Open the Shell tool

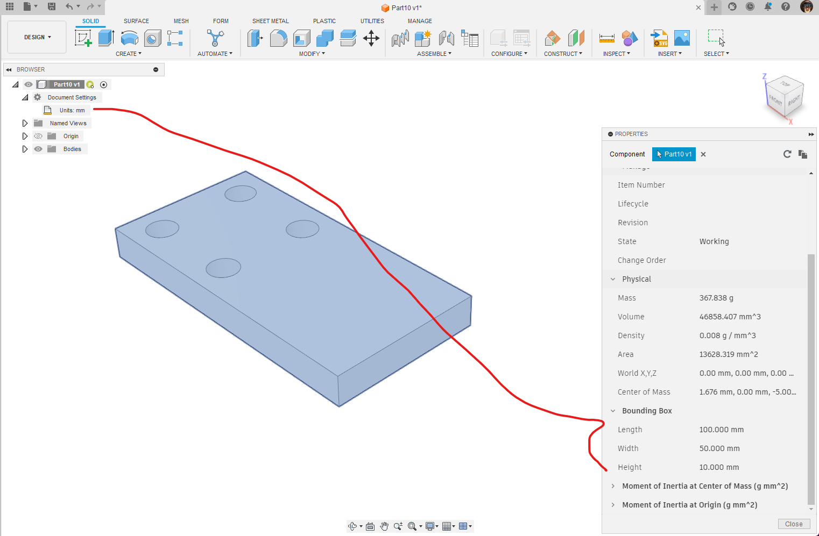(301, 38)
